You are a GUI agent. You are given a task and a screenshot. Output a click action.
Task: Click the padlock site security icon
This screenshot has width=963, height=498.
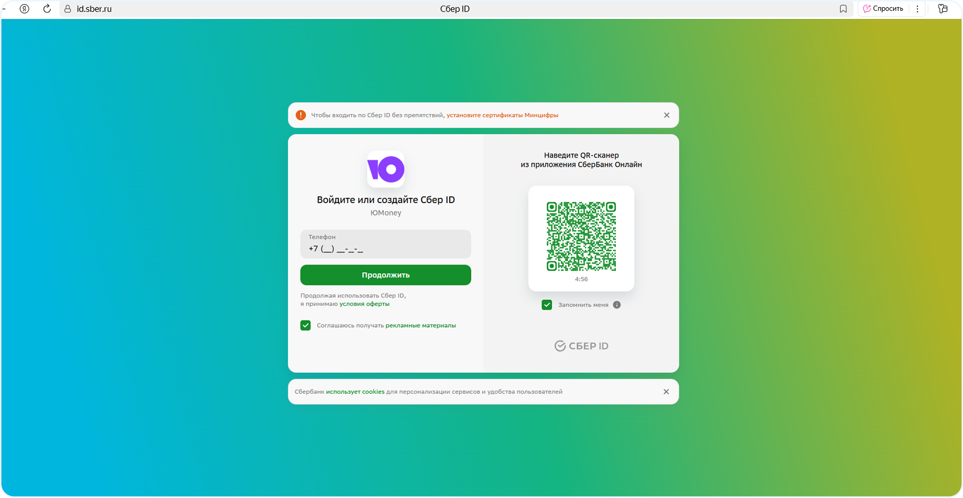tap(68, 9)
